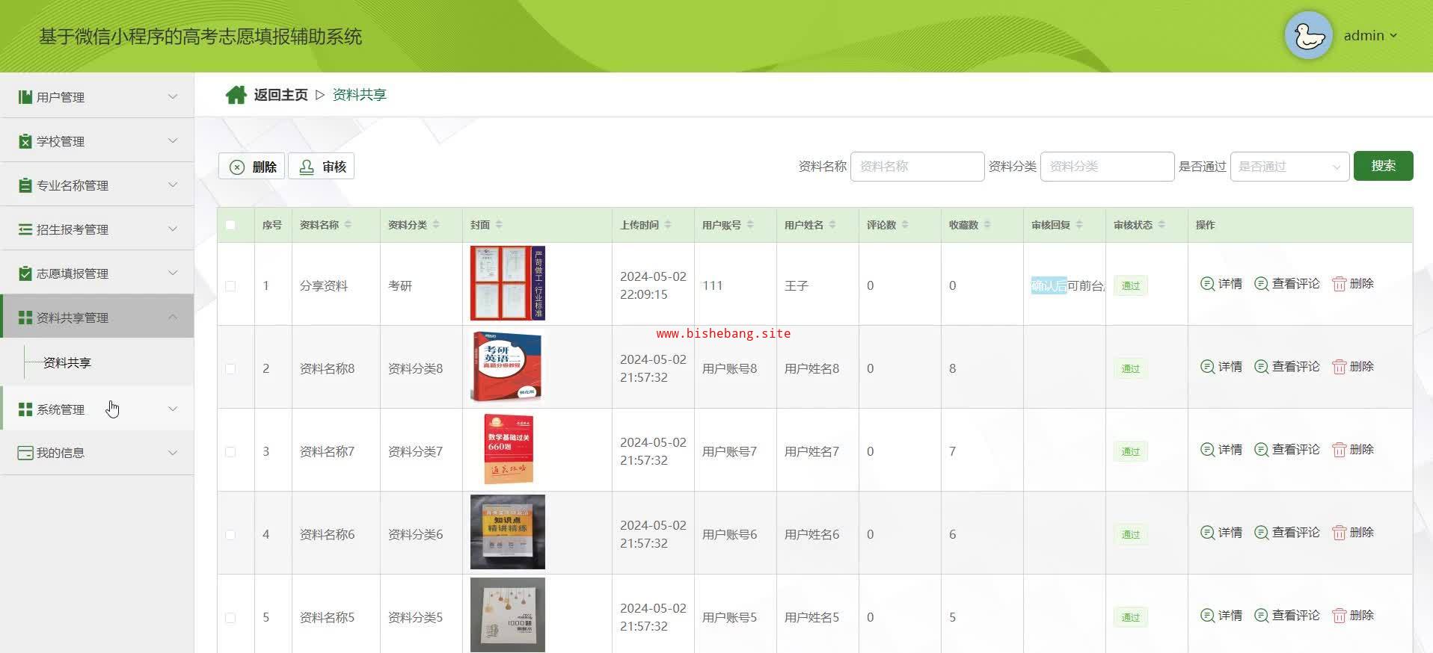Sort by 资料名称 column arrows
1433x653 pixels.
(348, 225)
